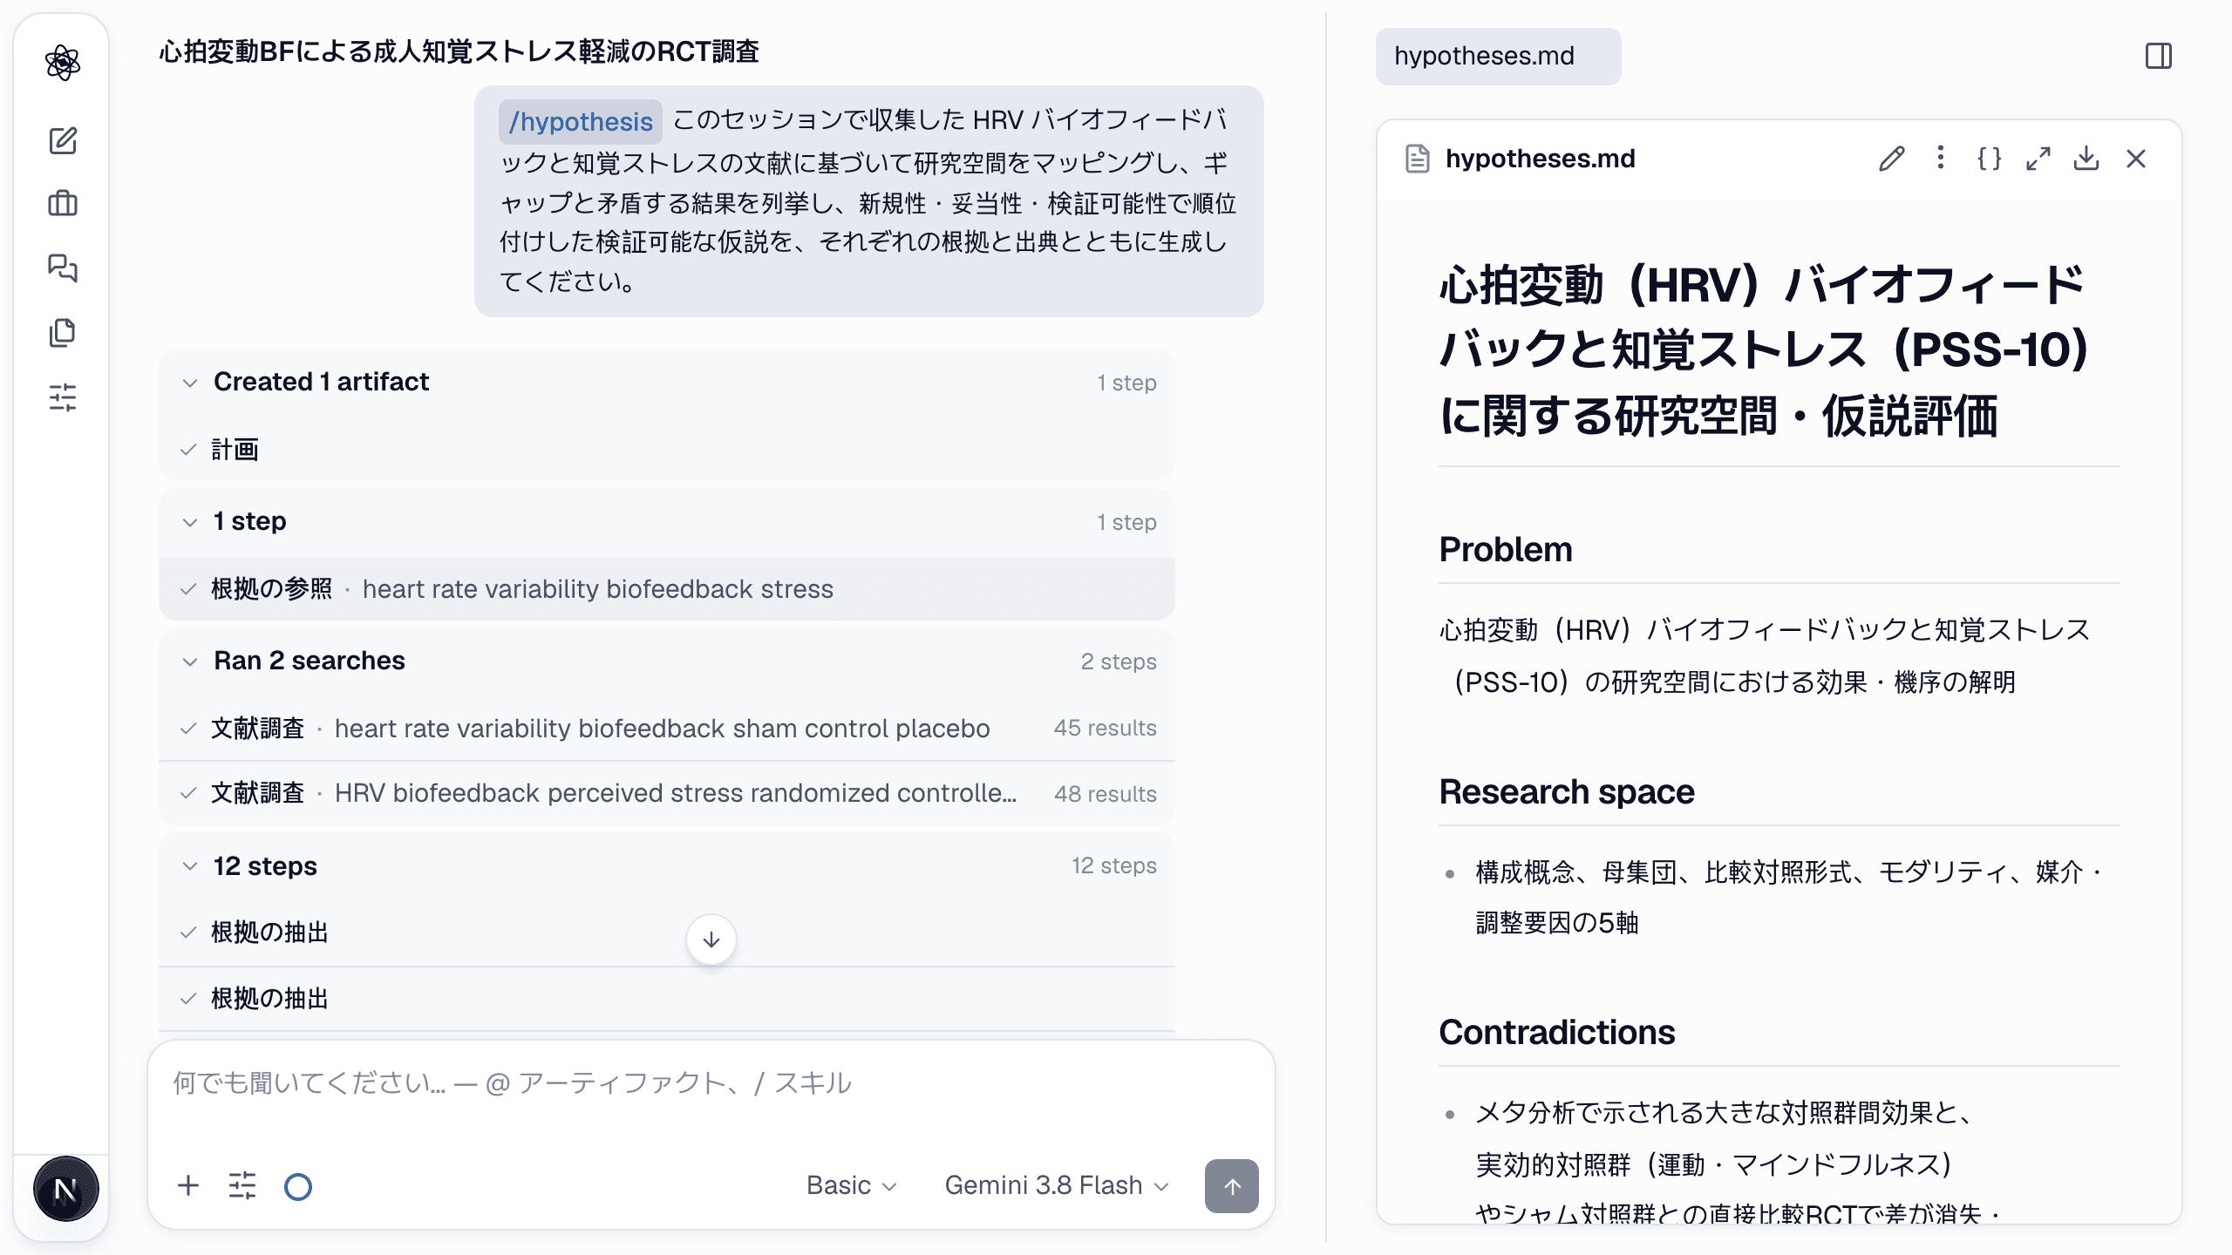
Task: Open the chat conversations icon in sidebar
Action: pos(63,268)
